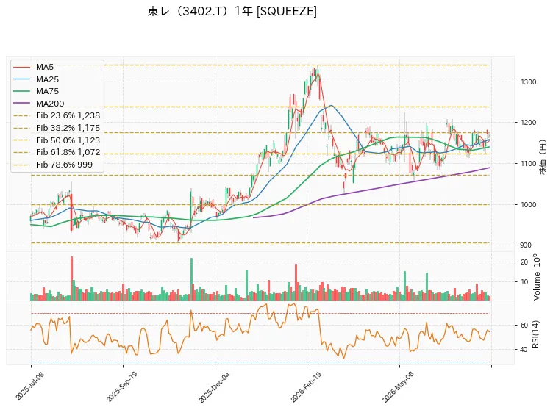Click the 1000 price axis tick

tap(529, 204)
